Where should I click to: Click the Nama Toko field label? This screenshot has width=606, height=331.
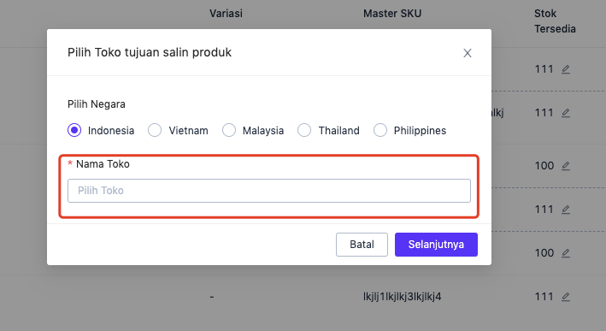point(103,164)
